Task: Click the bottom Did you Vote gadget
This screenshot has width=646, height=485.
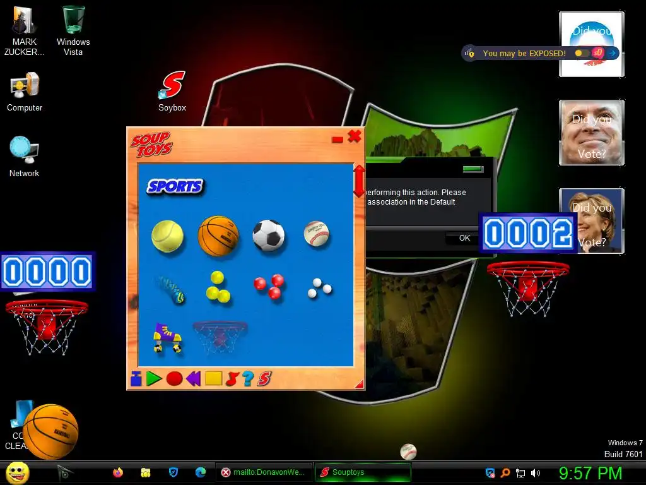Action: (x=592, y=221)
